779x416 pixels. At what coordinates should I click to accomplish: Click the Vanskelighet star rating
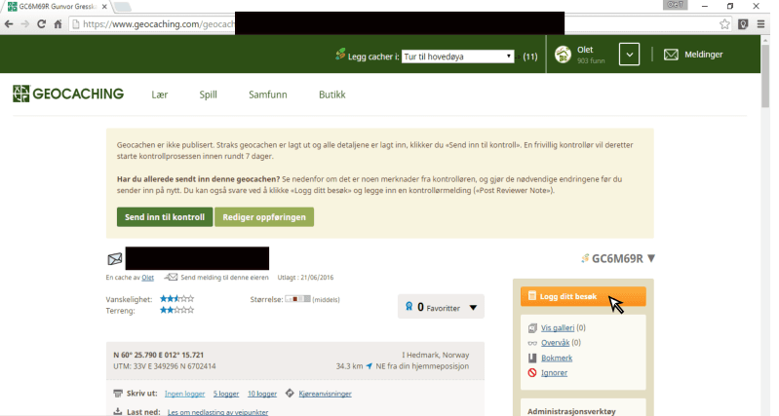[176, 299]
